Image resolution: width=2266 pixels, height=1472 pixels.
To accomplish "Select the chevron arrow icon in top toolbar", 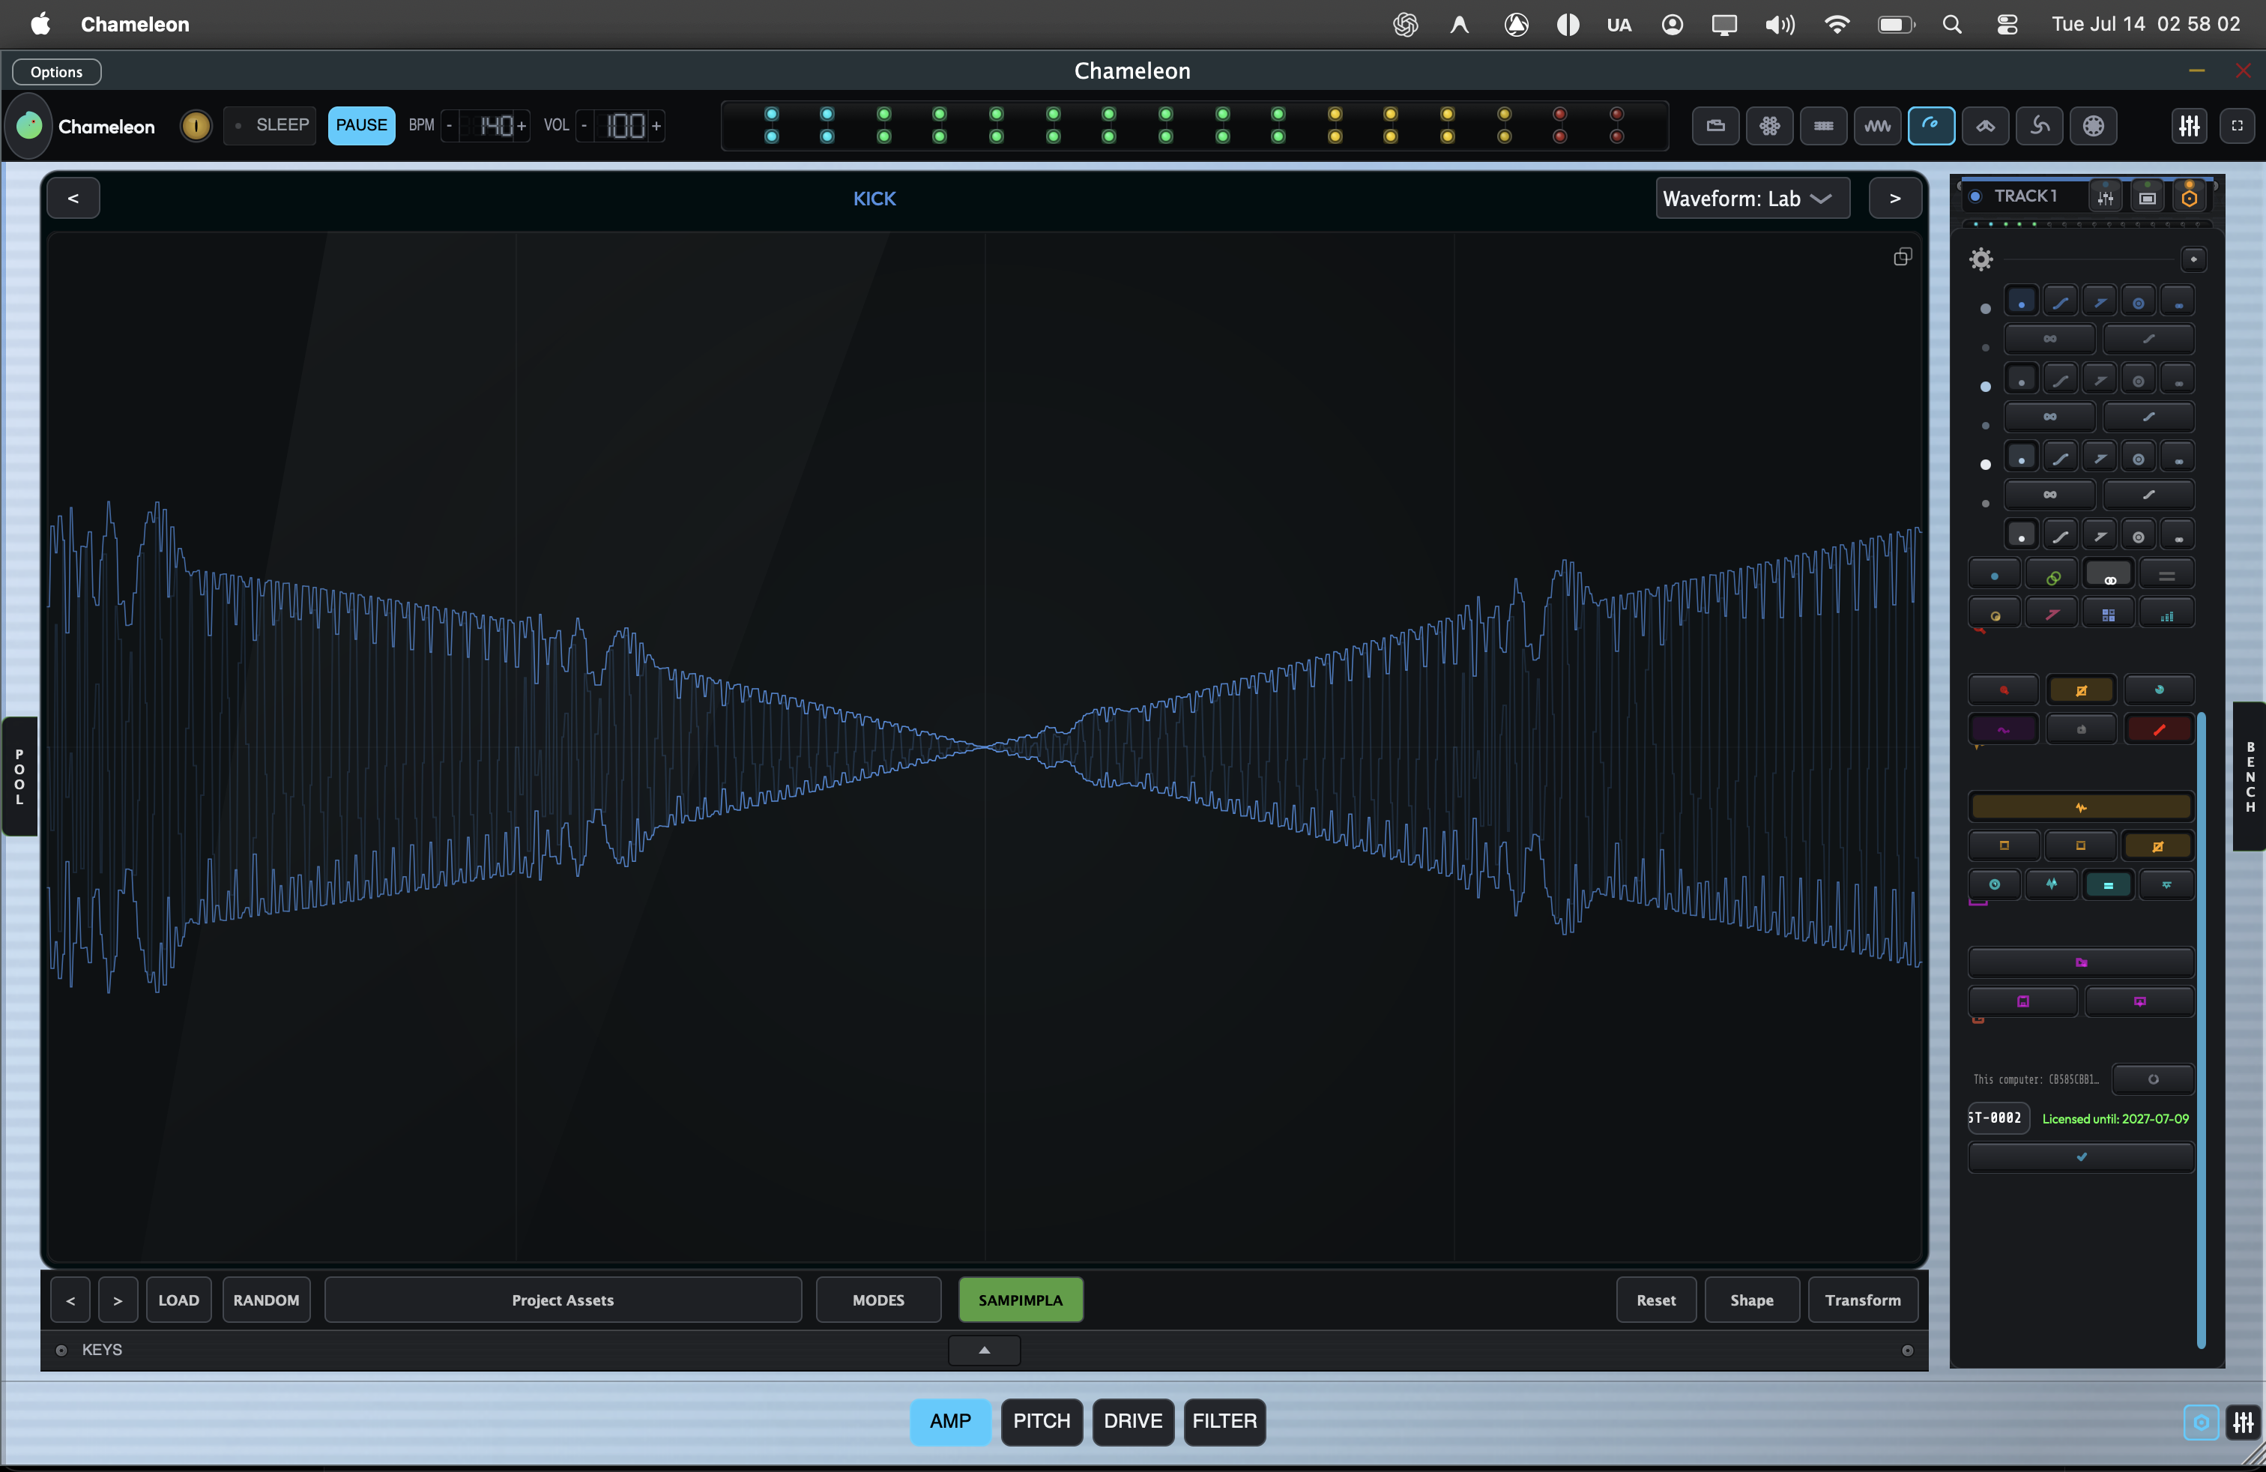I will [1986, 126].
